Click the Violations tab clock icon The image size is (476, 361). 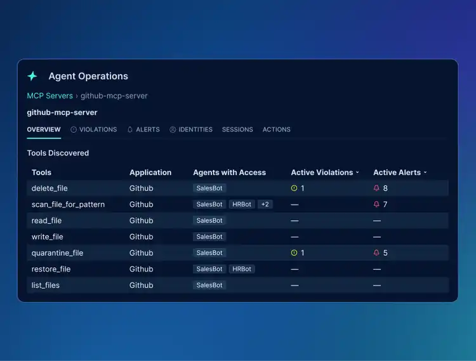point(74,129)
